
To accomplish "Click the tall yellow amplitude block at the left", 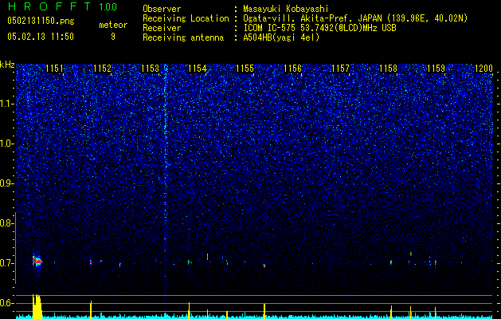I will pos(37,306).
